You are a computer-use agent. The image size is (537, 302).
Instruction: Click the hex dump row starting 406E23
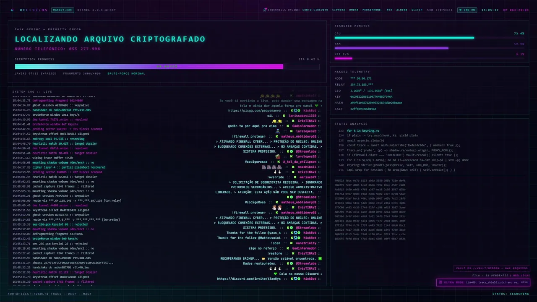(x=370, y=180)
